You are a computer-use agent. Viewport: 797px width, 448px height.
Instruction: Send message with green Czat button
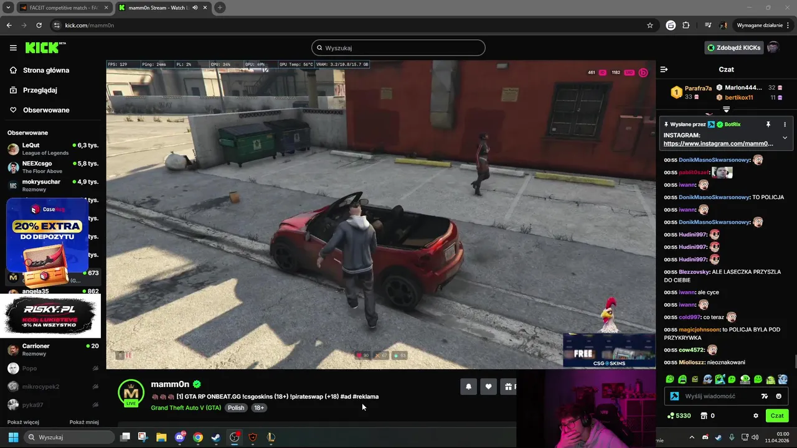(777, 416)
